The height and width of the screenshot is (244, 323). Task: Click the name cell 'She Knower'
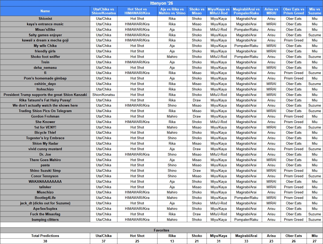(45, 122)
